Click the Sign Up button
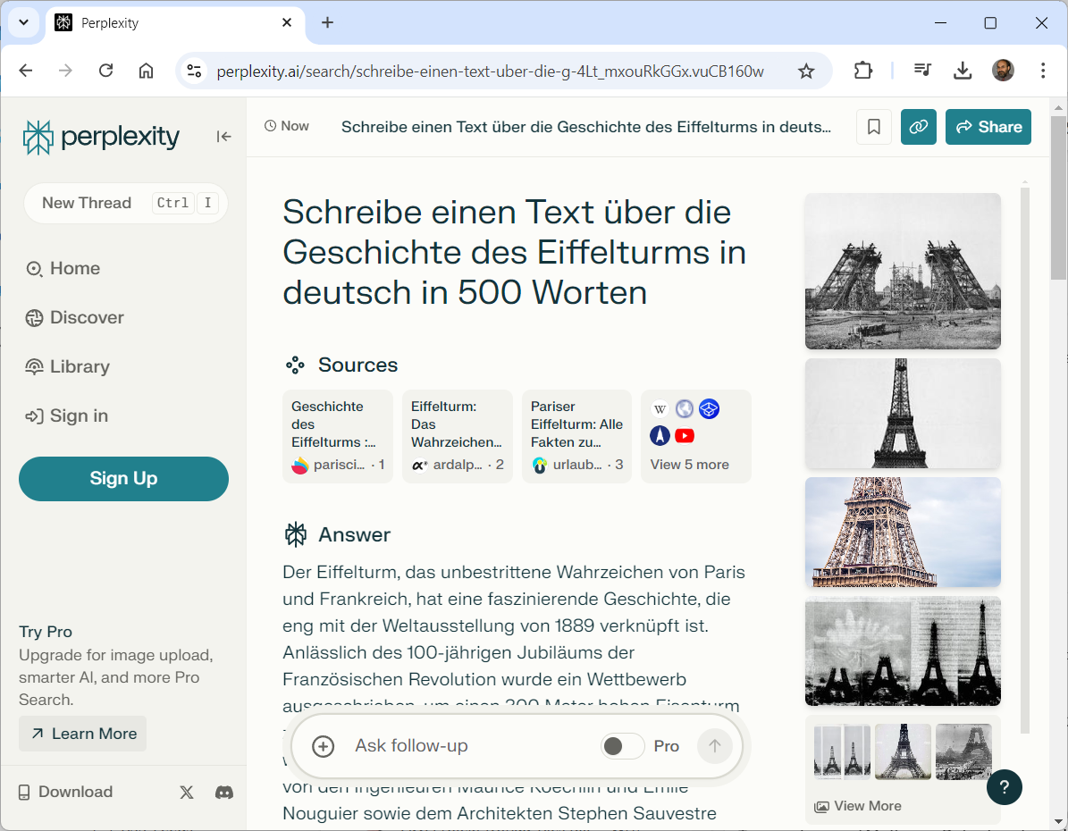Image resolution: width=1068 pixels, height=831 pixels. point(123,479)
